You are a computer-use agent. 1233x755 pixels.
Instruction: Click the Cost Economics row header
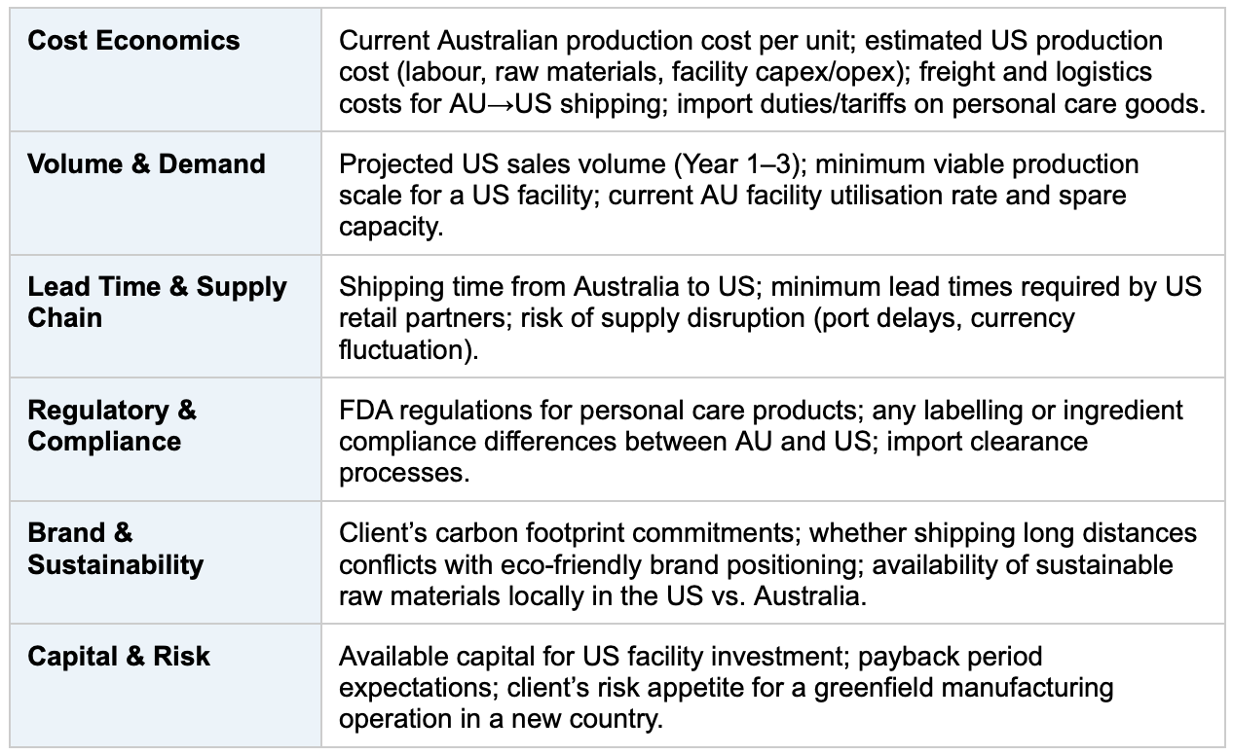click(165, 69)
